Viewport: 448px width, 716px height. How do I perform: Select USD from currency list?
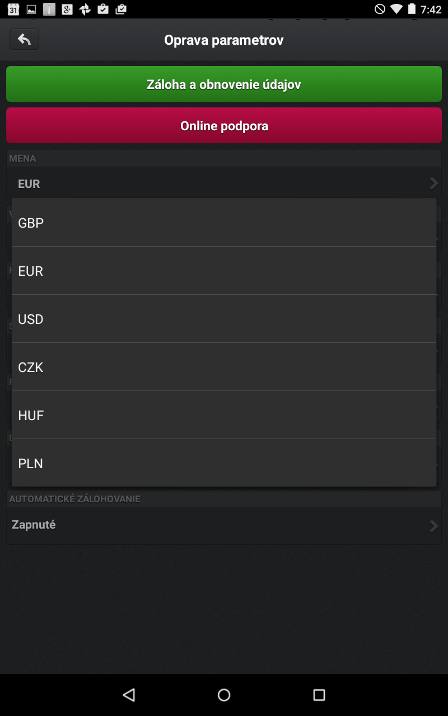point(224,319)
